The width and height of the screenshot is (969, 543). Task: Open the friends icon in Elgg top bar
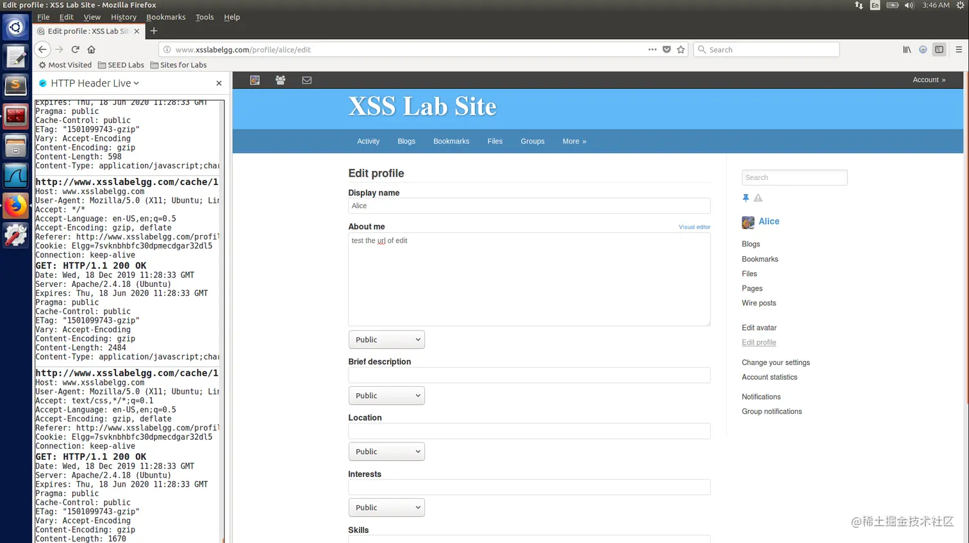tap(280, 80)
